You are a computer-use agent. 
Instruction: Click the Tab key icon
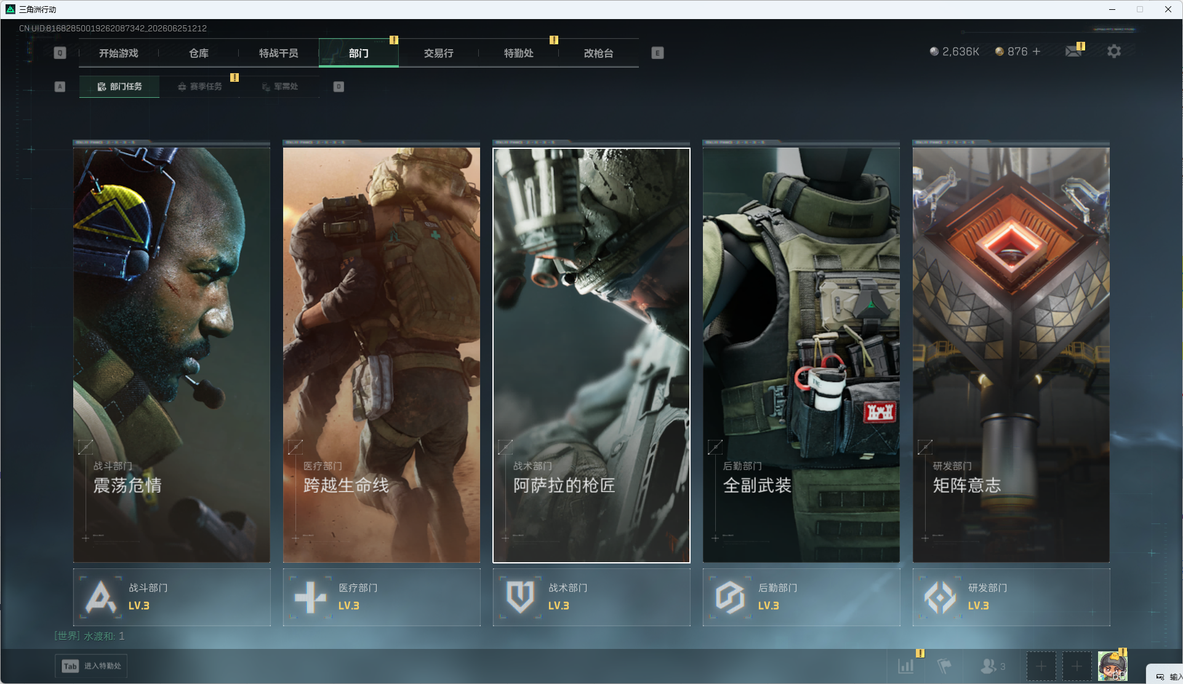point(70,666)
